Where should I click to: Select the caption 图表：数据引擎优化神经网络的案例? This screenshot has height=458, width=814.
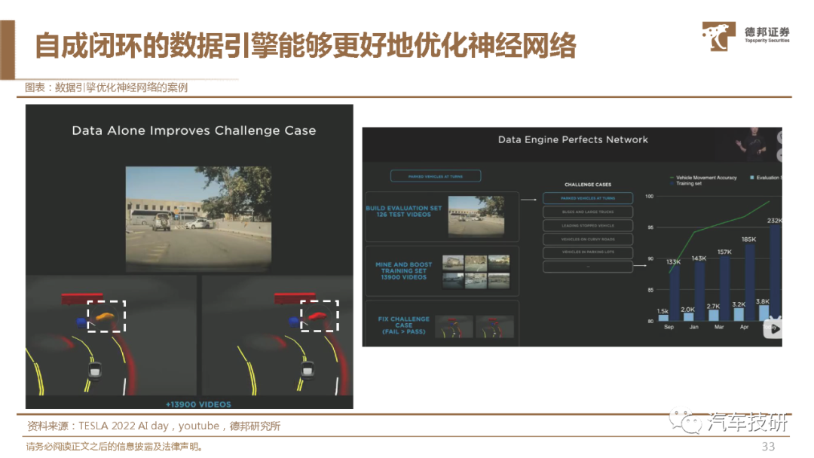click(x=106, y=87)
